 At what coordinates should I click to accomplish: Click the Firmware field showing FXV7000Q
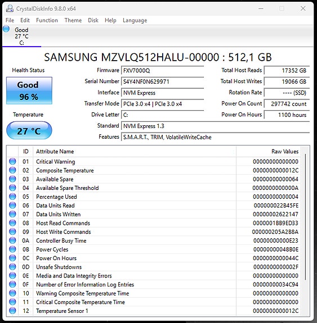coord(163,70)
